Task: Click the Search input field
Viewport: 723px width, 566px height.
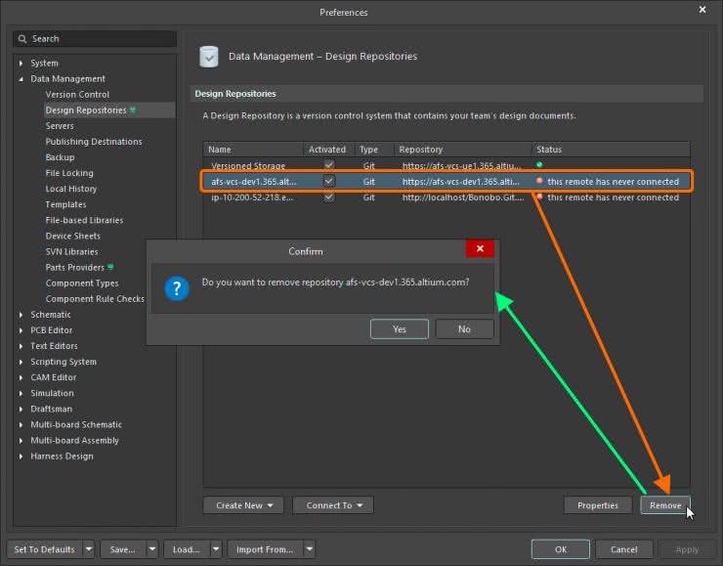Action: pyautogui.click(x=98, y=39)
